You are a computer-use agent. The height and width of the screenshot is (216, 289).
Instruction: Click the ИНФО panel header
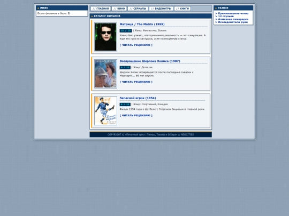tap(62, 8)
